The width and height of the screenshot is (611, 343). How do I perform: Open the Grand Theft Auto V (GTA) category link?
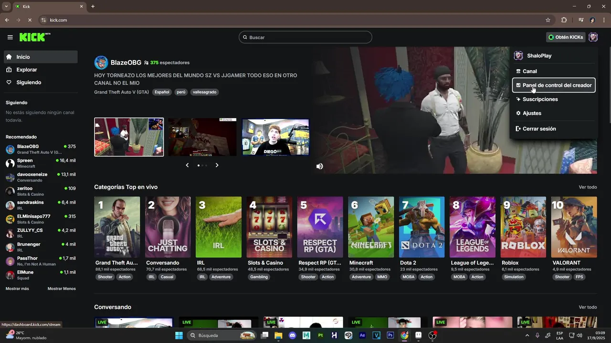click(122, 92)
